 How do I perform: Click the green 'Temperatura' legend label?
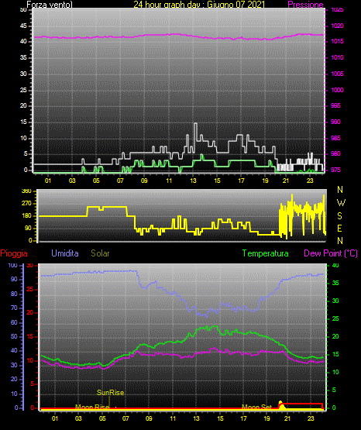pos(266,253)
